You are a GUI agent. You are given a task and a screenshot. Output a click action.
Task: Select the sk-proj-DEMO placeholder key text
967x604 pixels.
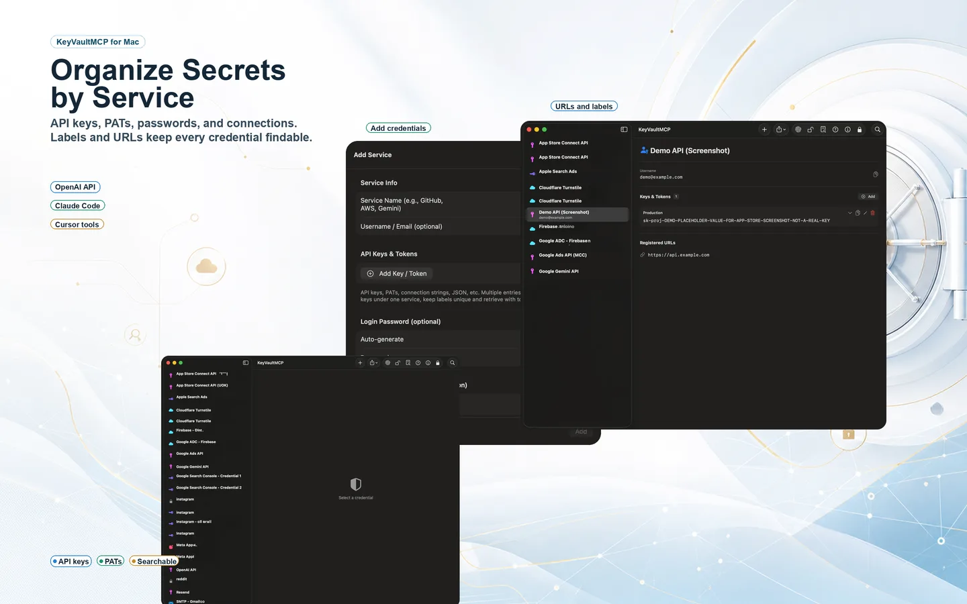pos(737,220)
